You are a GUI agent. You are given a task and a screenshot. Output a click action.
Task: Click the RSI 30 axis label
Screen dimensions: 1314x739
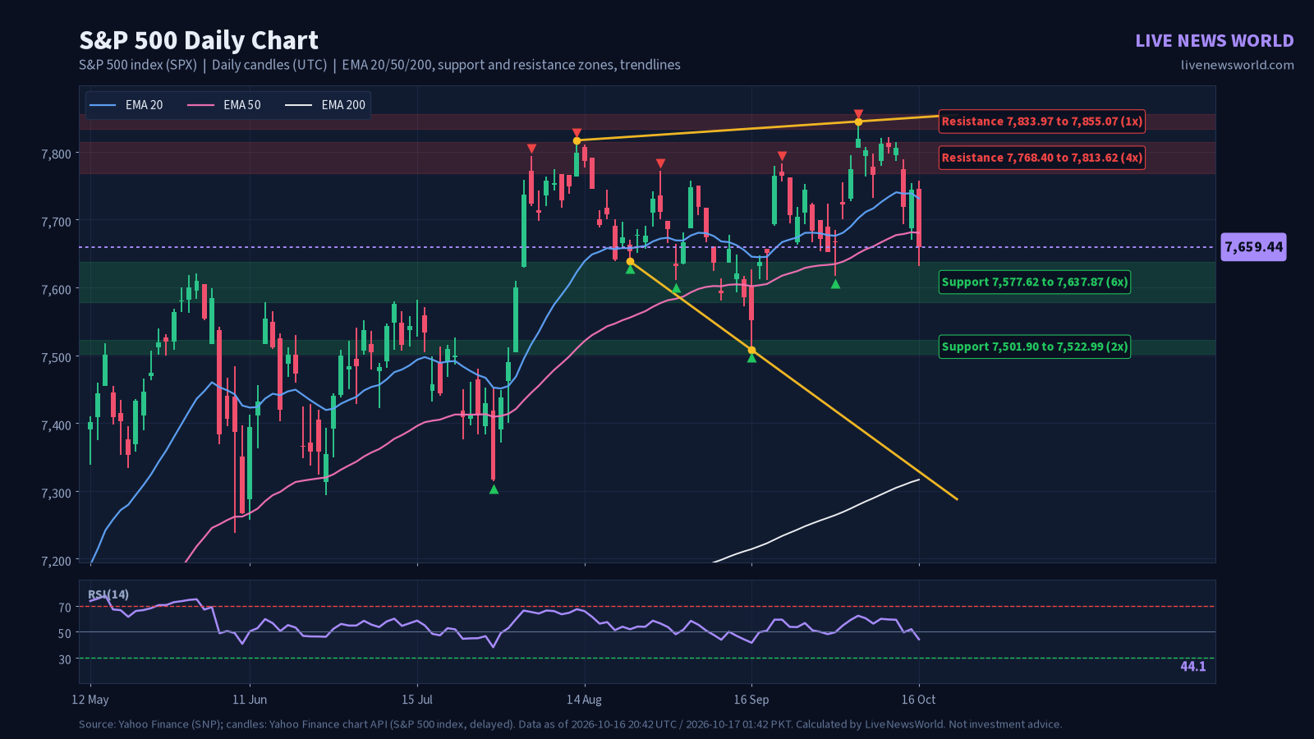(x=65, y=659)
